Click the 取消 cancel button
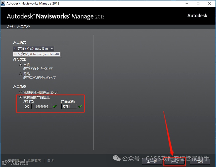The height and width of the screenshot is (167, 216). click(200, 161)
